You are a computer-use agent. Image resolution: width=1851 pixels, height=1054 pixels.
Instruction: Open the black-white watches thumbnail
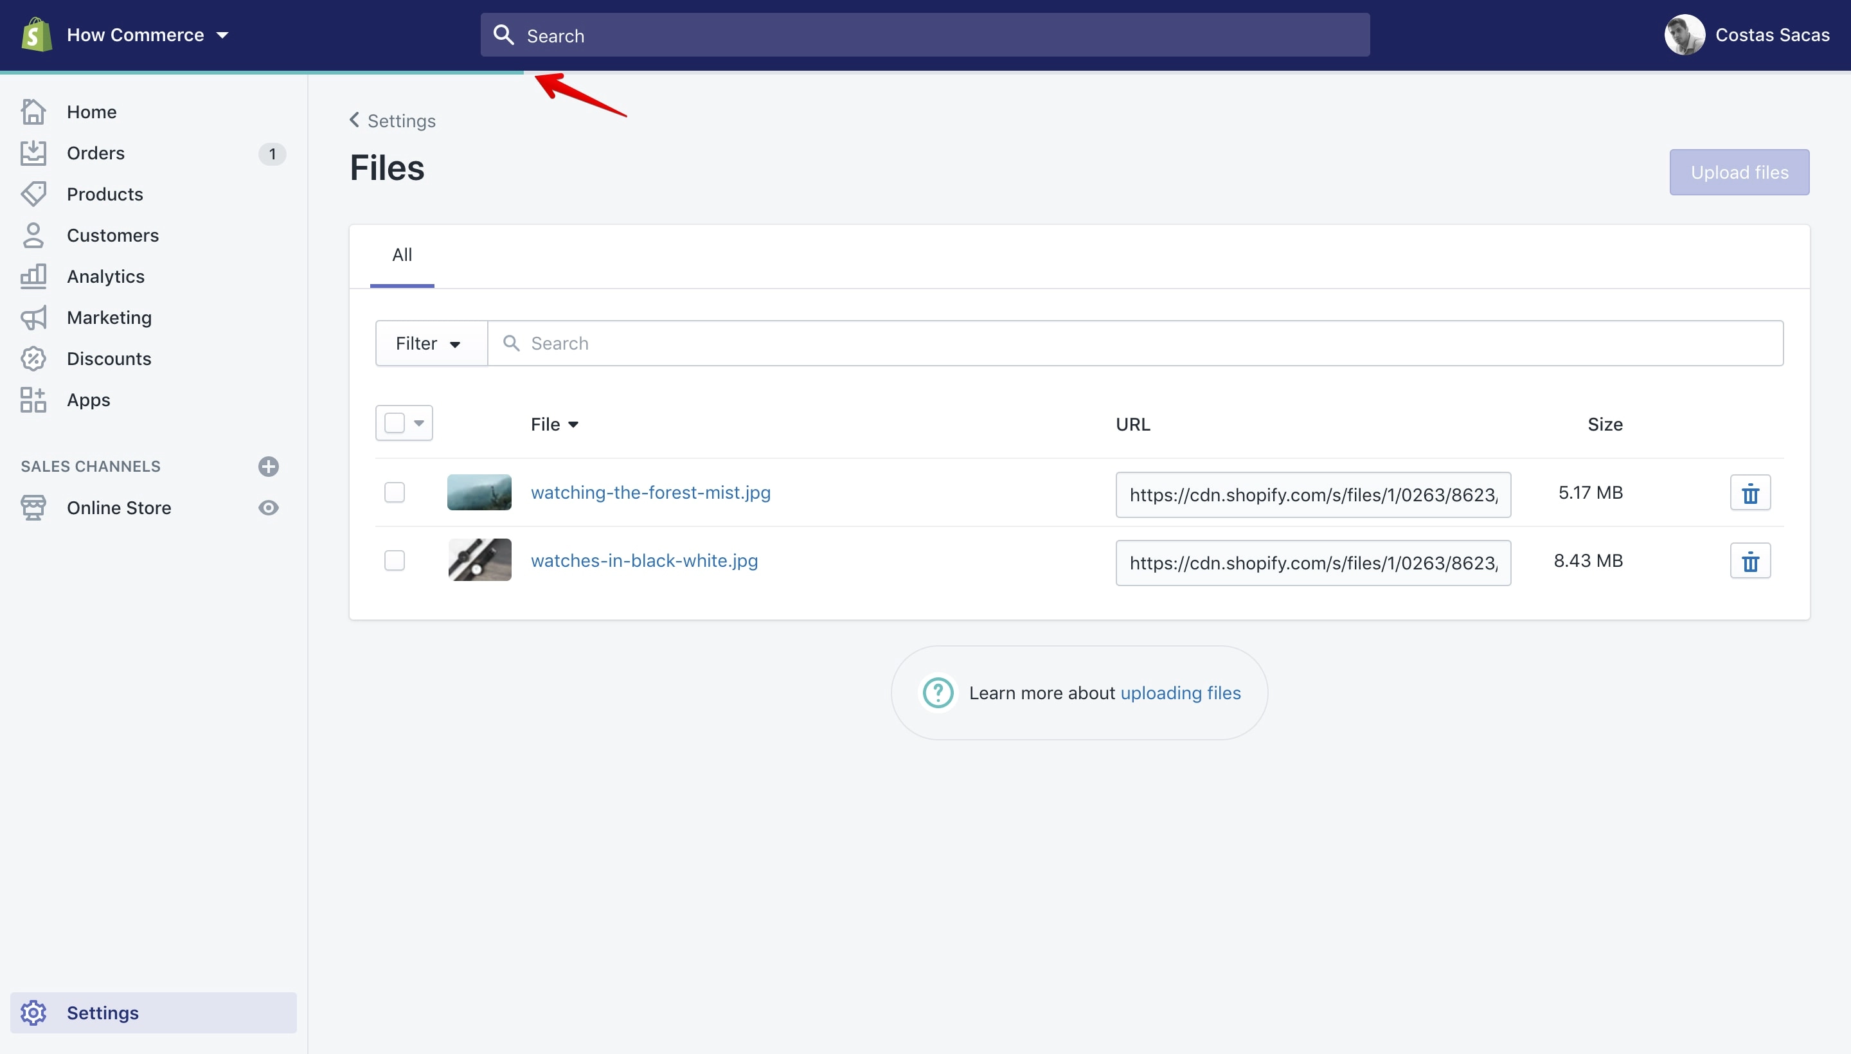pos(479,560)
